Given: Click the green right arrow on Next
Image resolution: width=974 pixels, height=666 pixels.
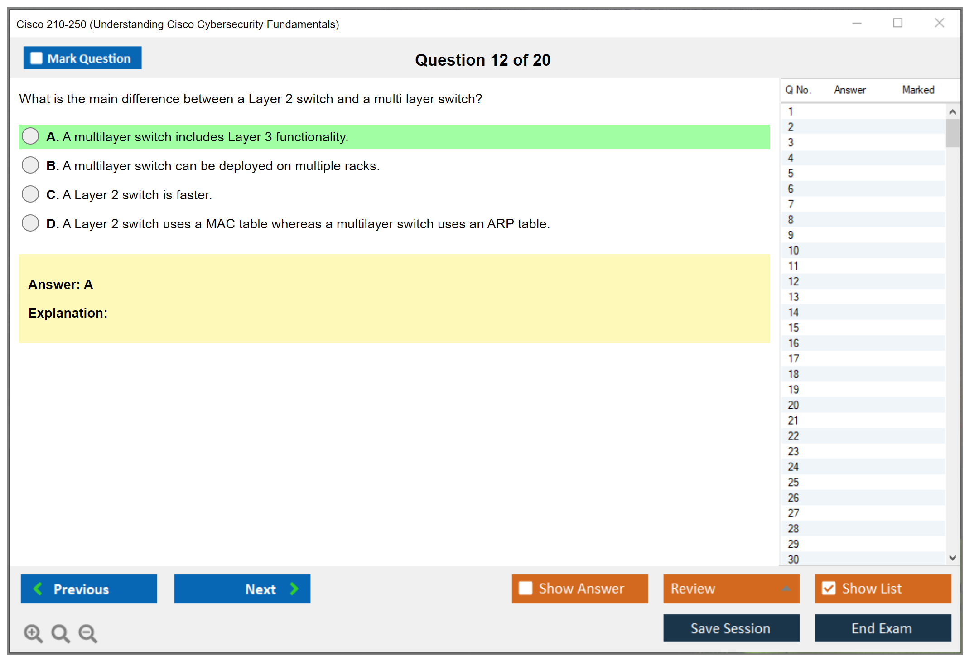Looking at the screenshot, I should coord(294,589).
